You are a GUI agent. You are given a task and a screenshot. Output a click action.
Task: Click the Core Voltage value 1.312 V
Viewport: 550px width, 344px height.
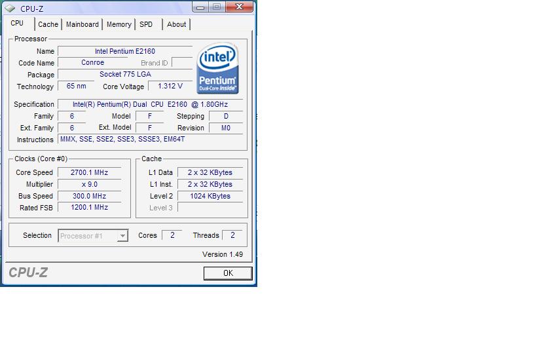pyautogui.click(x=170, y=86)
